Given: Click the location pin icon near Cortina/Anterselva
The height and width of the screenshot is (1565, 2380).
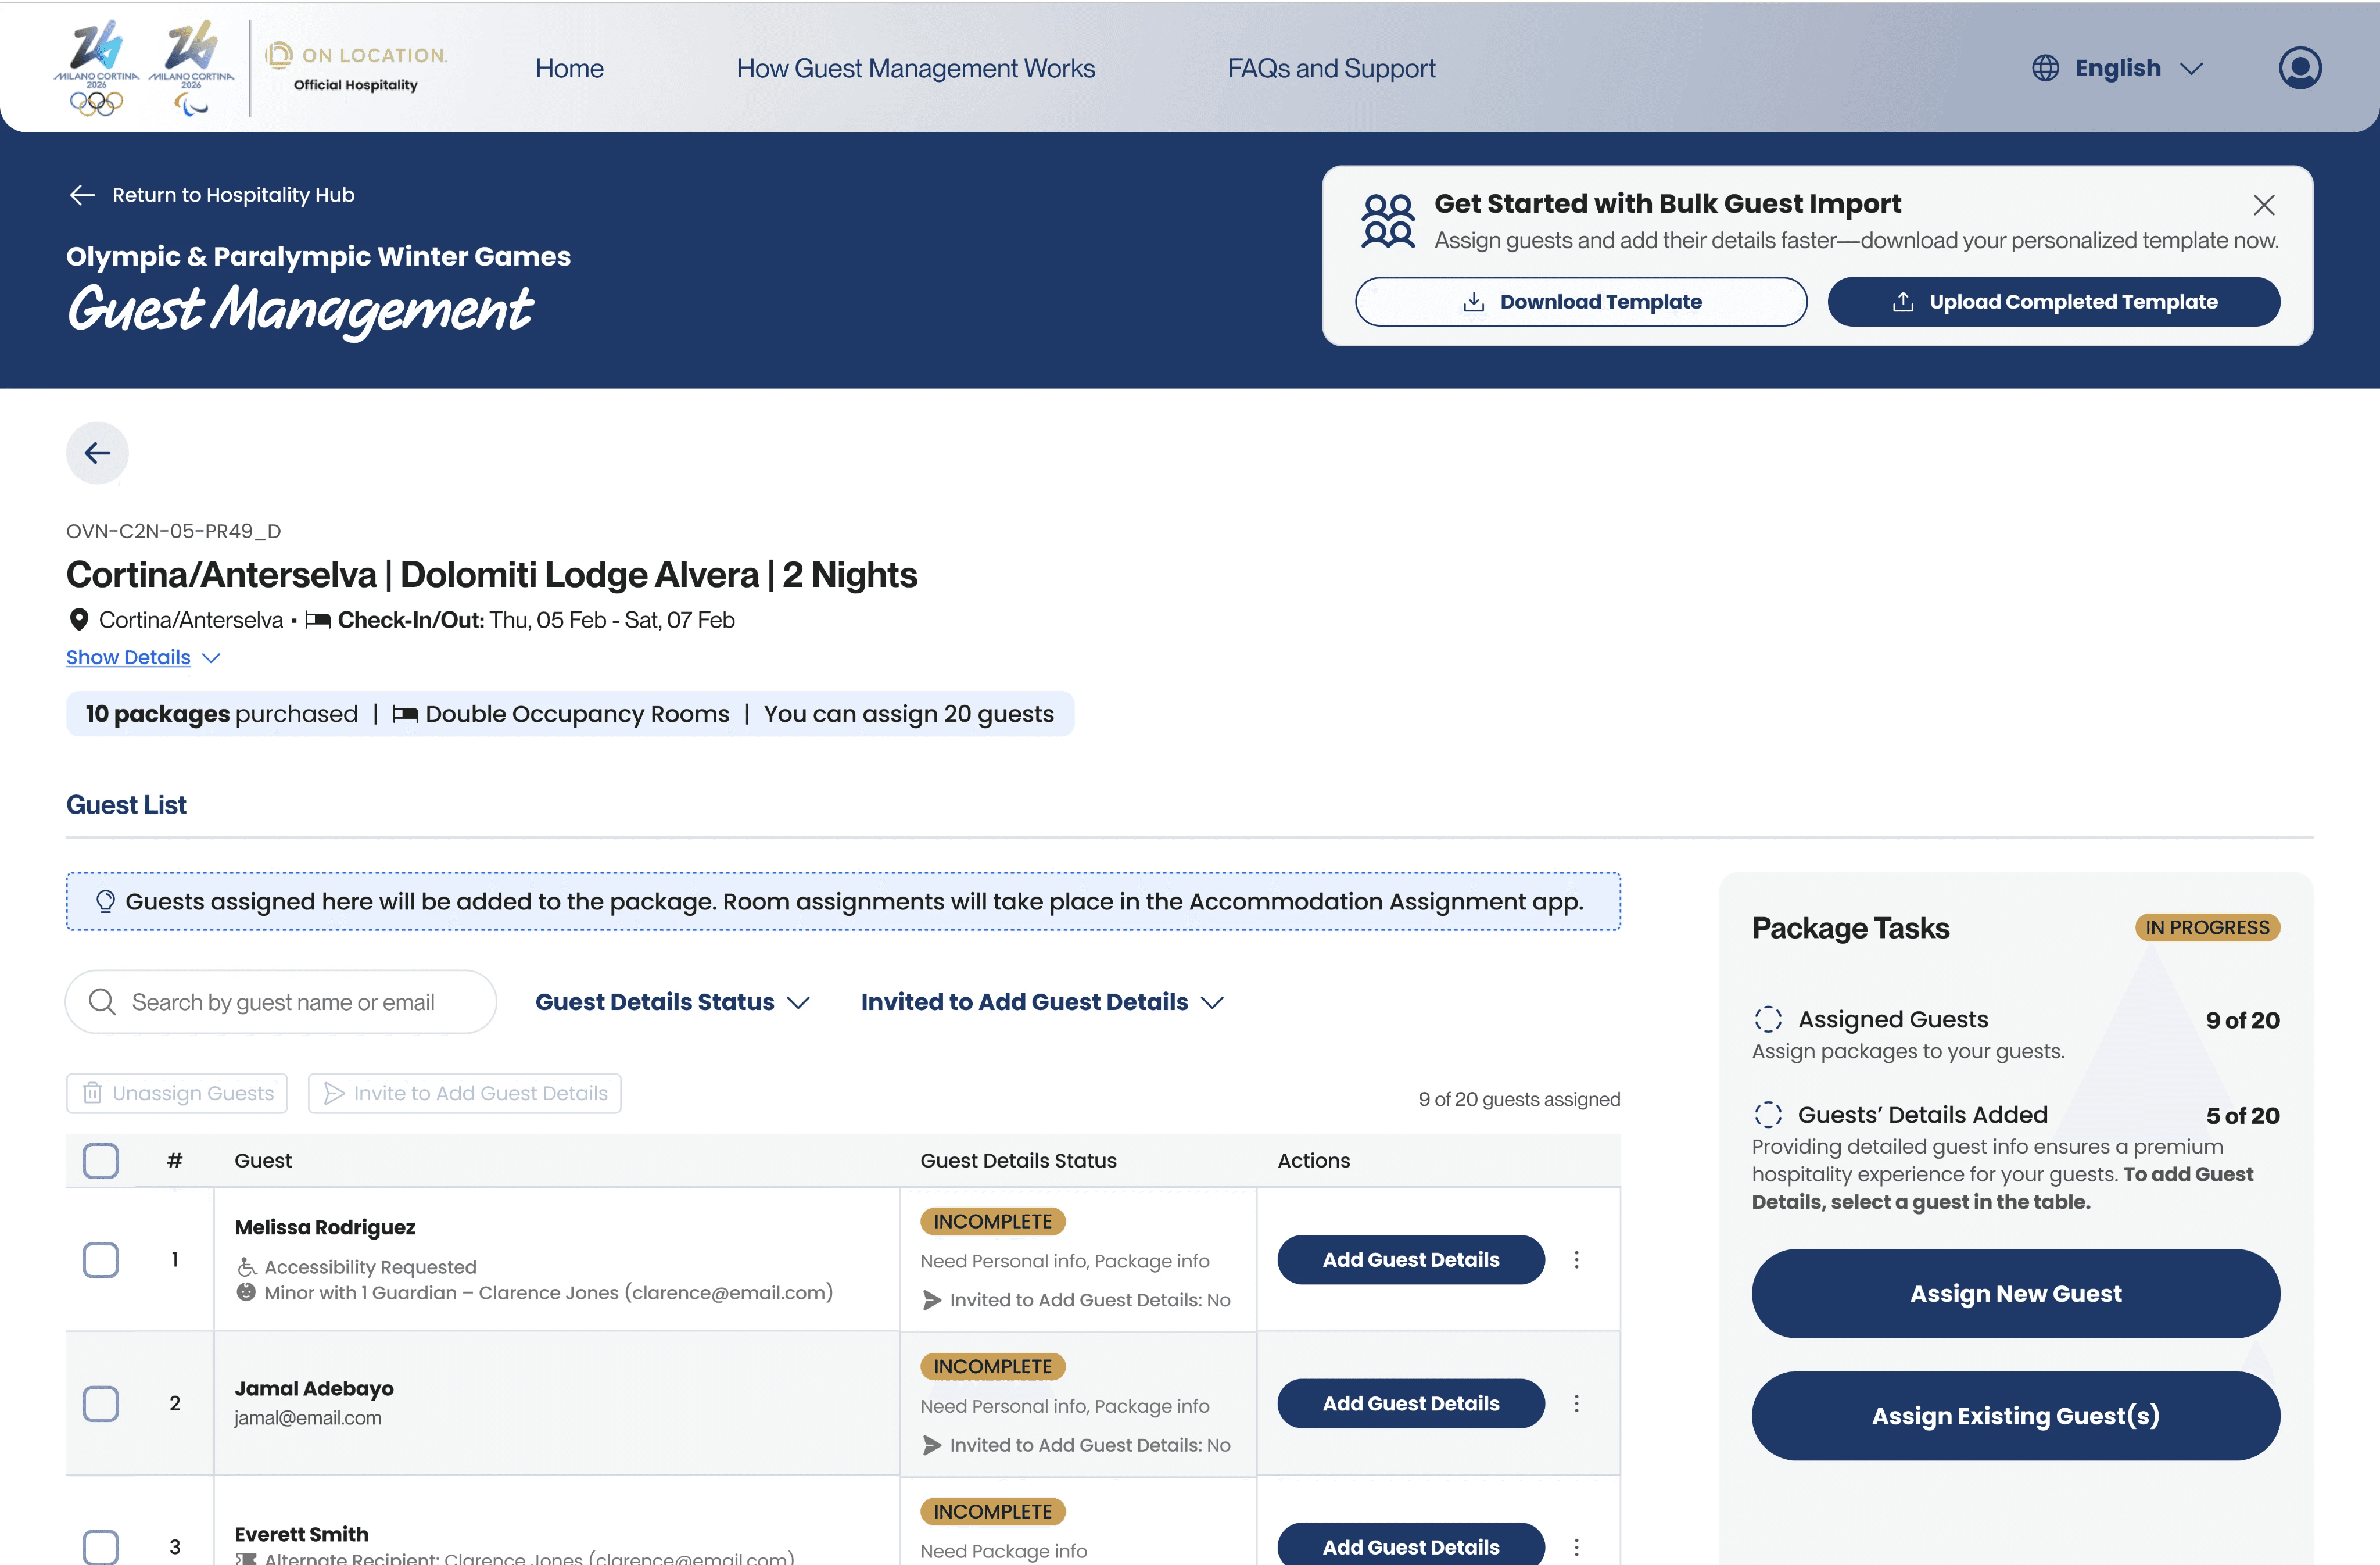Looking at the screenshot, I should tap(78, 620).
